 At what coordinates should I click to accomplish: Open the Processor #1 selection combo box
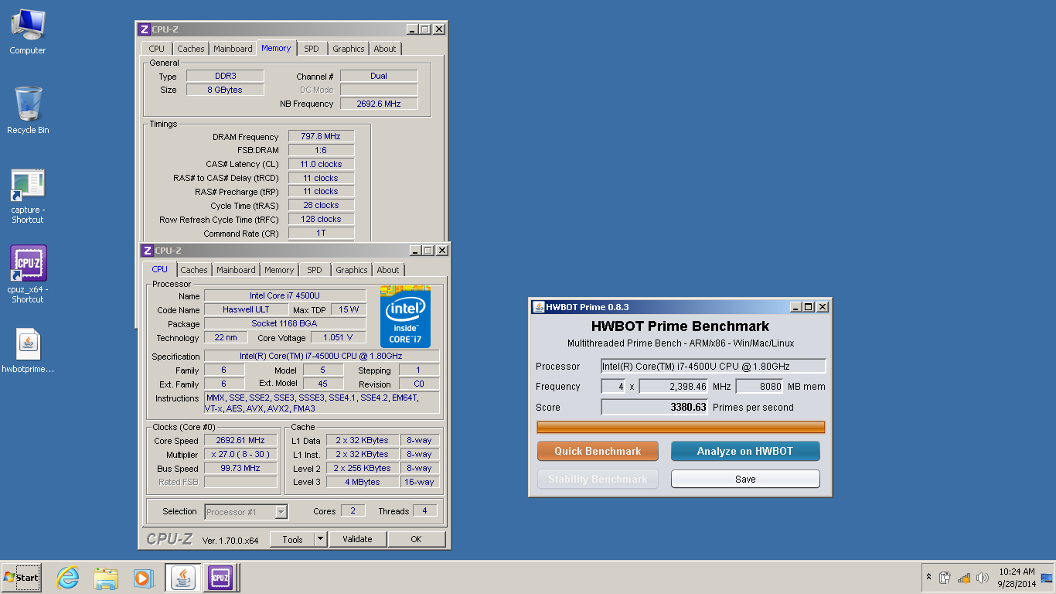(246, 511)
